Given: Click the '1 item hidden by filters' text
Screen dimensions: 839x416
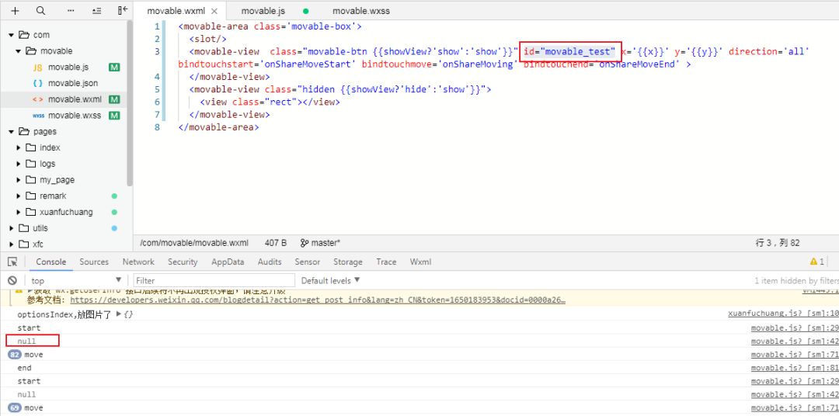Looking at the screenshot, I should click(x=796, y=280).
